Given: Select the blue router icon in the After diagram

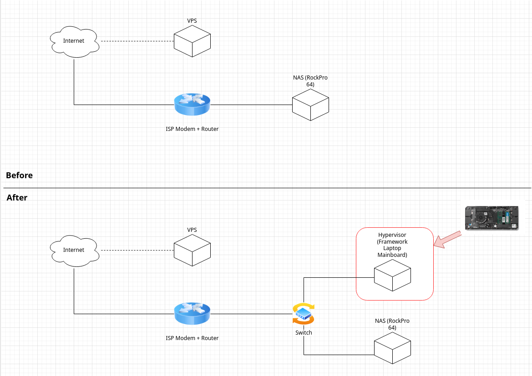Looking at the screenshot, I should click(x=192, y=314).
